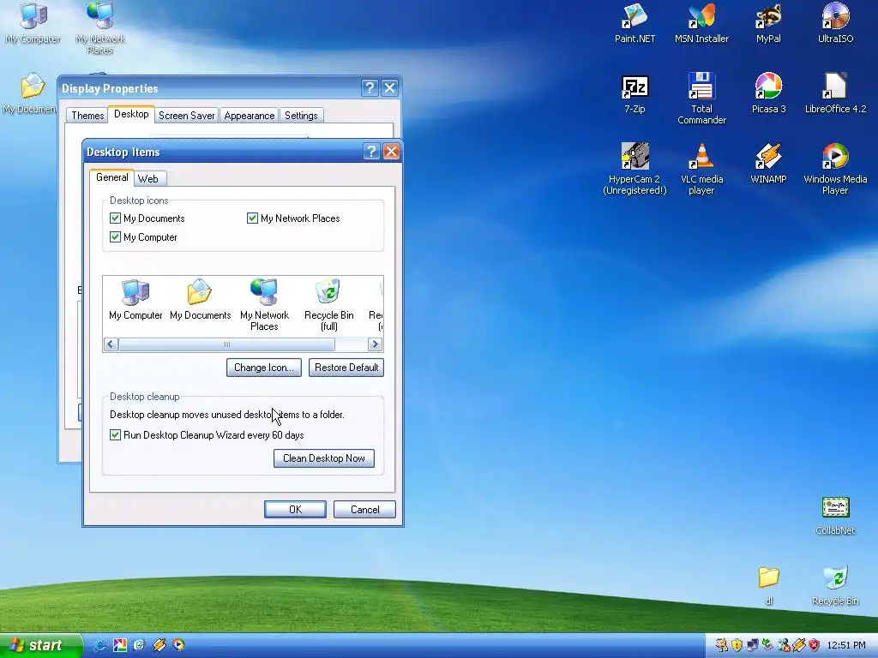Select WINAMP desktop shortcut

768,164
